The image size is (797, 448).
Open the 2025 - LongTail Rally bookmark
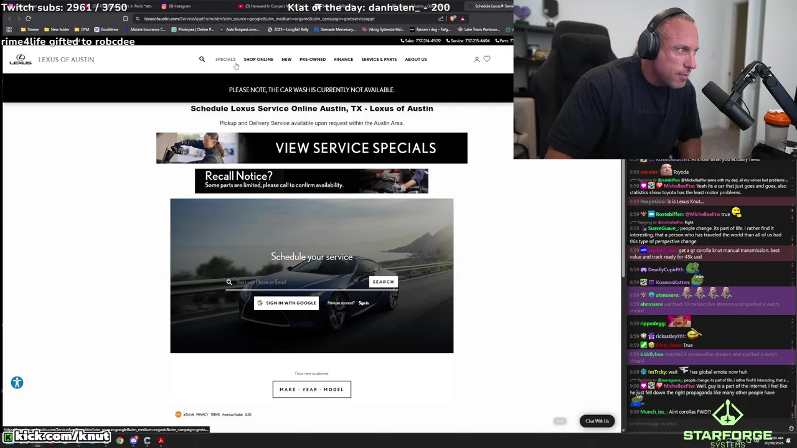click(288, 29)
